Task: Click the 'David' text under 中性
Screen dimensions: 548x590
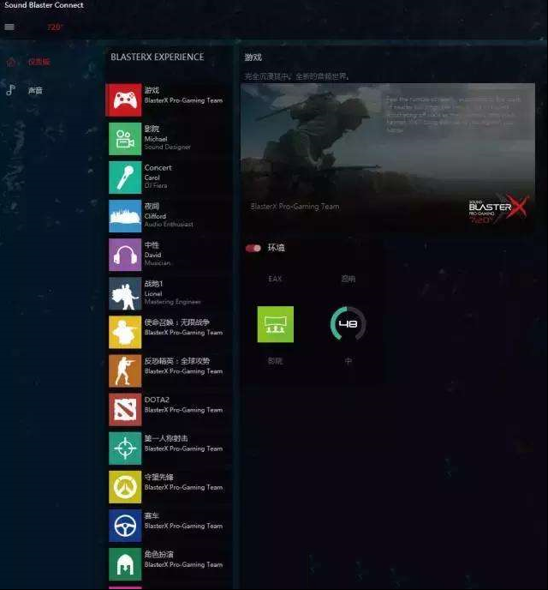Action: pos(153,255)
